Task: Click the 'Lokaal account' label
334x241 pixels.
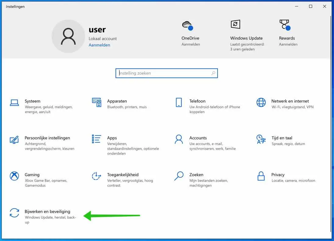Action: (x=103, y=39)
